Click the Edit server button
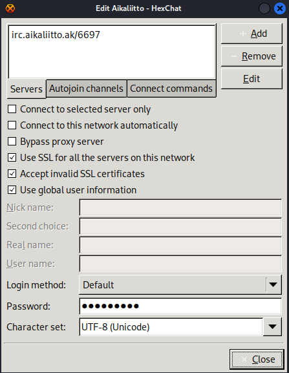The image size is (289, 373). coord(252,79)
